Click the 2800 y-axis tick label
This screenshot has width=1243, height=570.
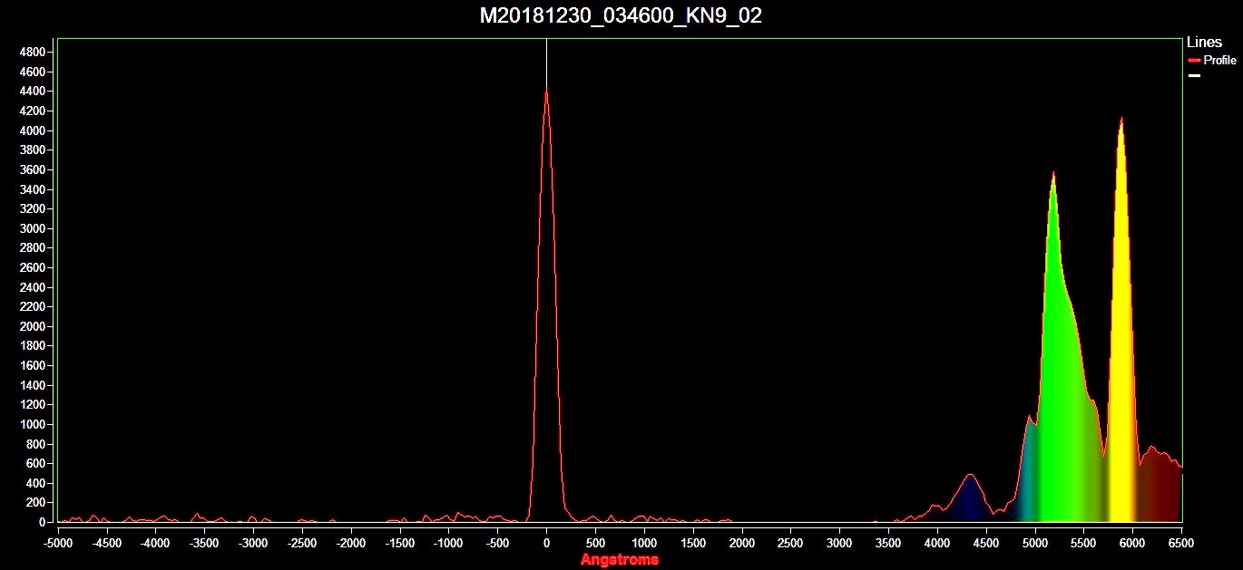tap(32, 248)
